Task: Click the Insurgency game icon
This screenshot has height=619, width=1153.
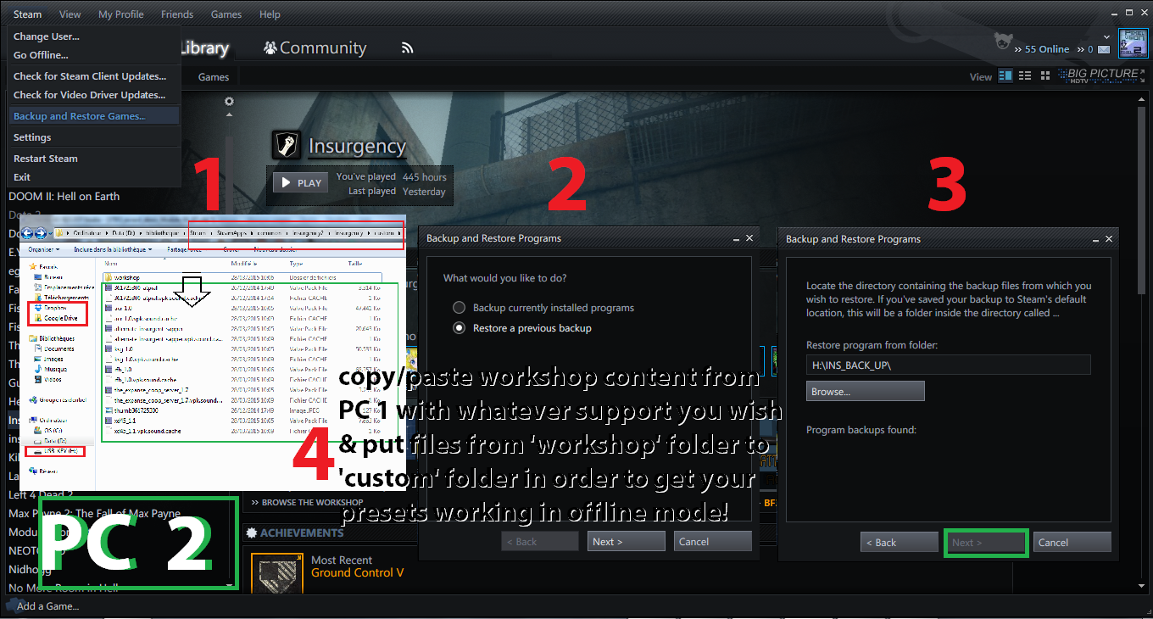Action: pyautogui.click(x=287, y=145)
